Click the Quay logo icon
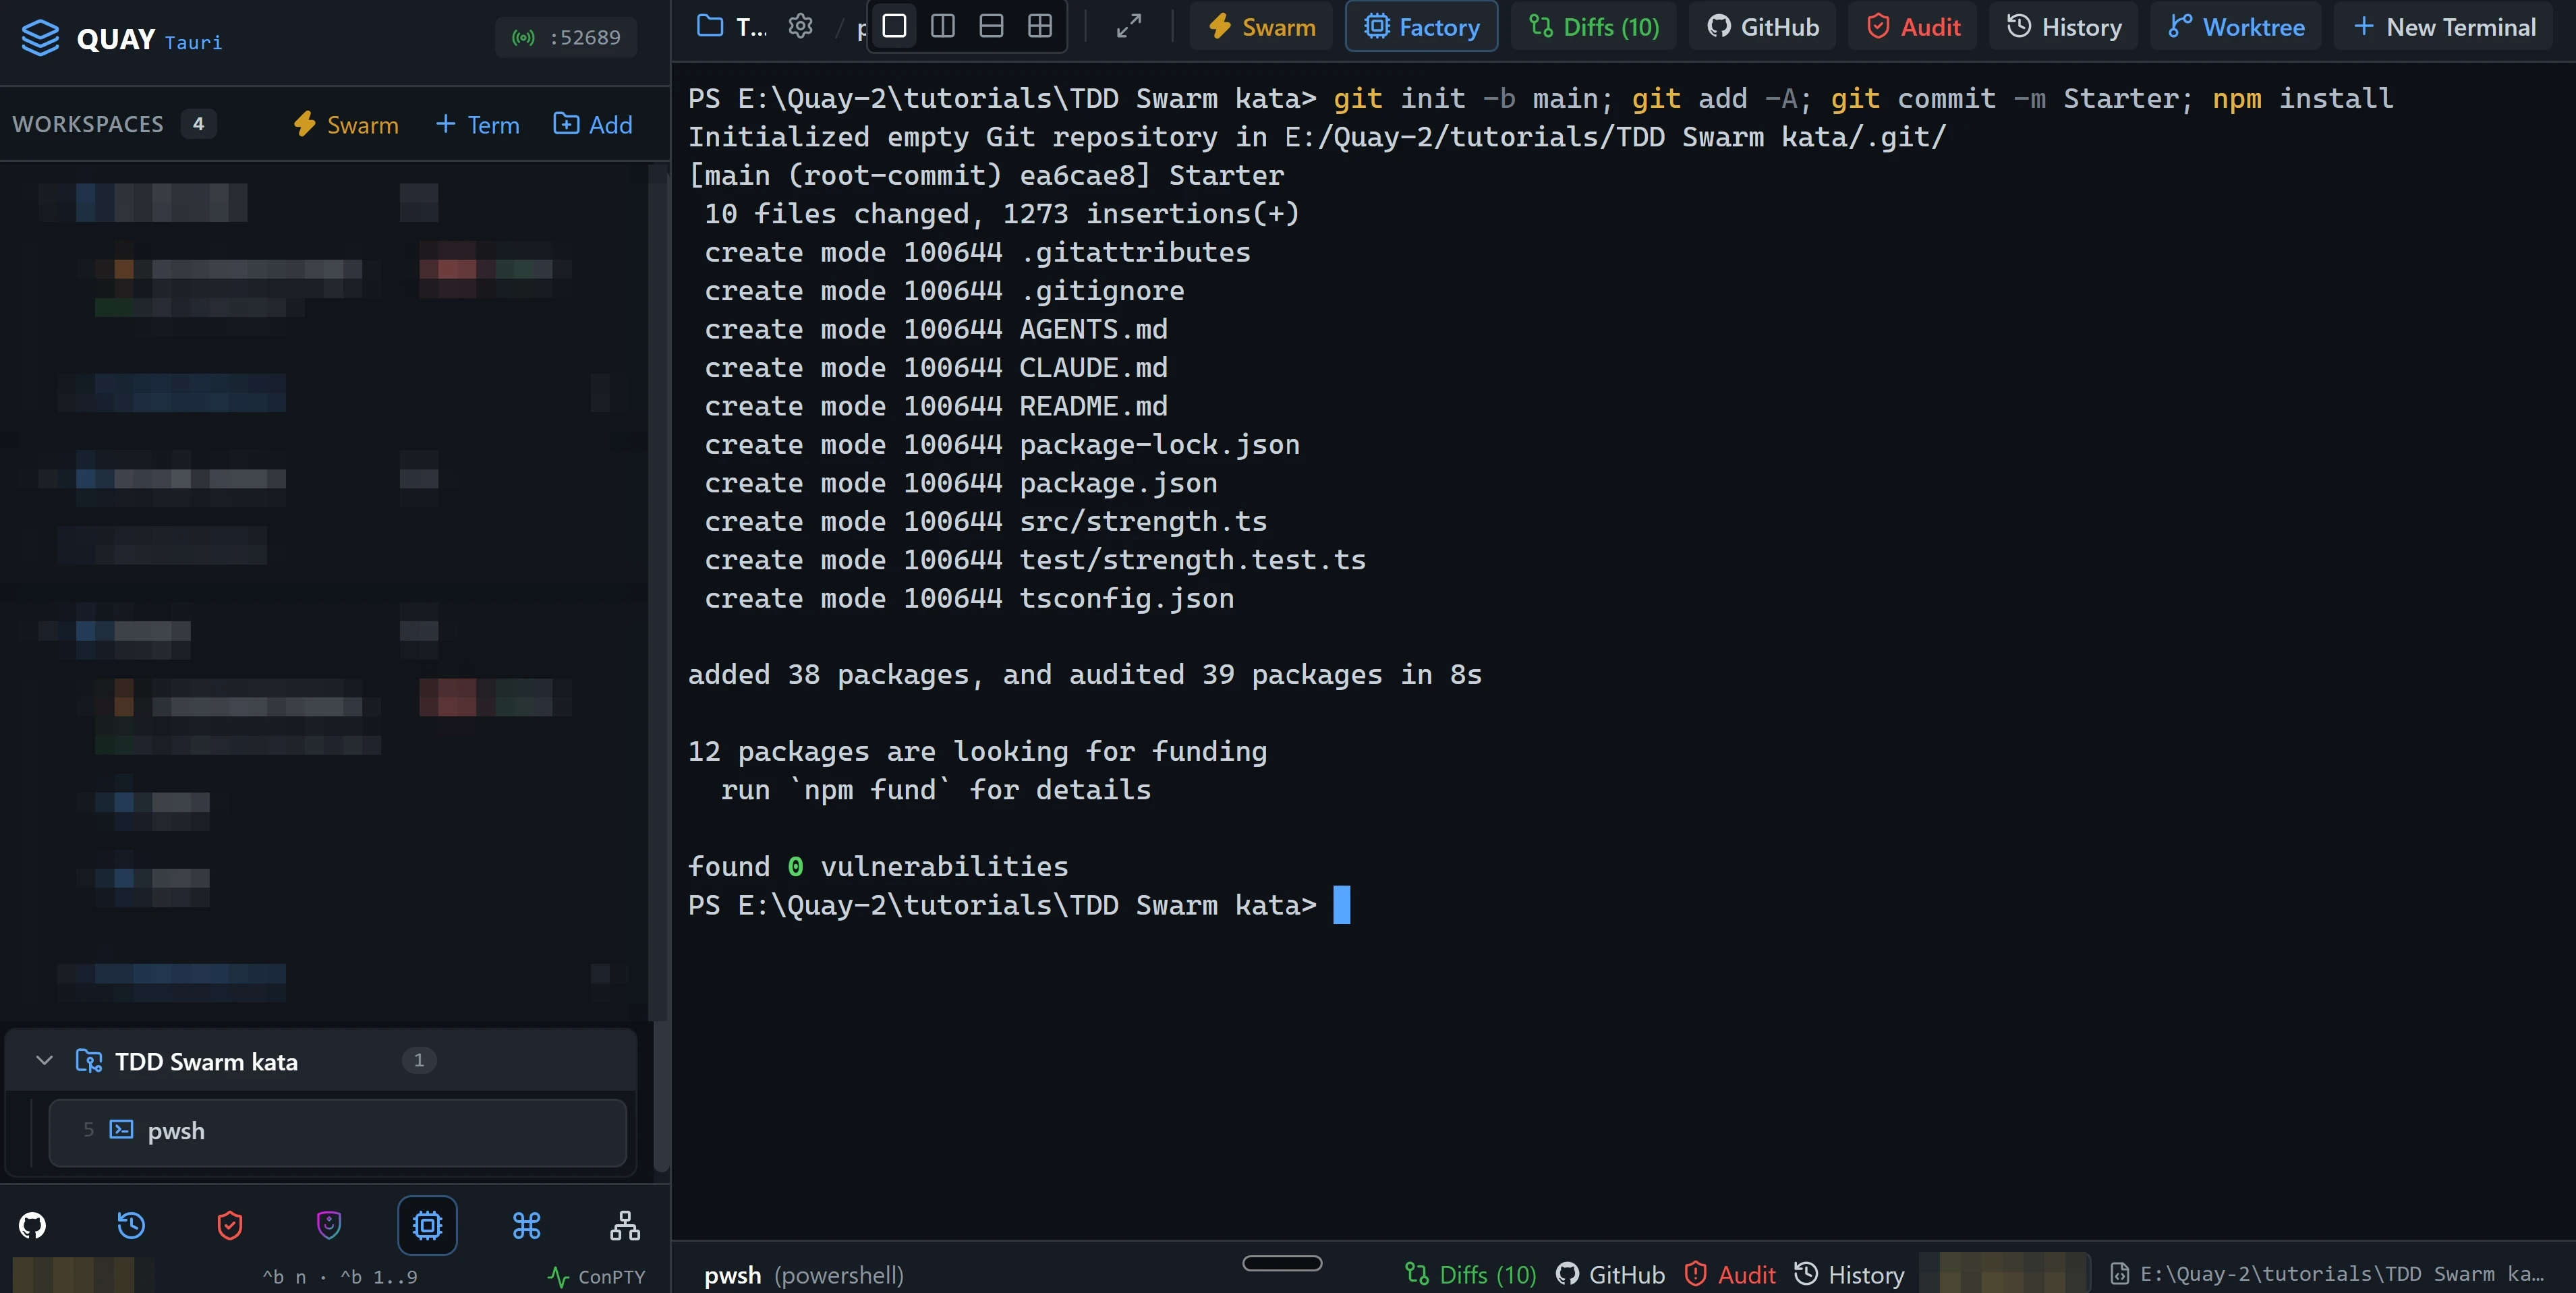The height and width of the screenshot is (1293, 2576). click(x=41, y=38)
